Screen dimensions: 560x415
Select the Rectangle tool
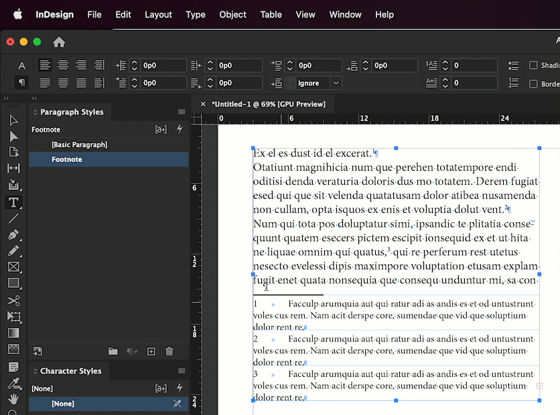tap(13, 283)
